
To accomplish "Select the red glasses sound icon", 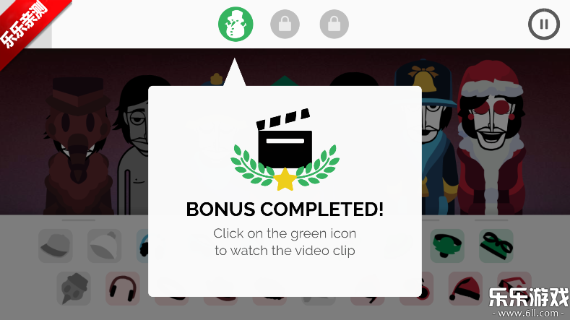I will 514,284.
